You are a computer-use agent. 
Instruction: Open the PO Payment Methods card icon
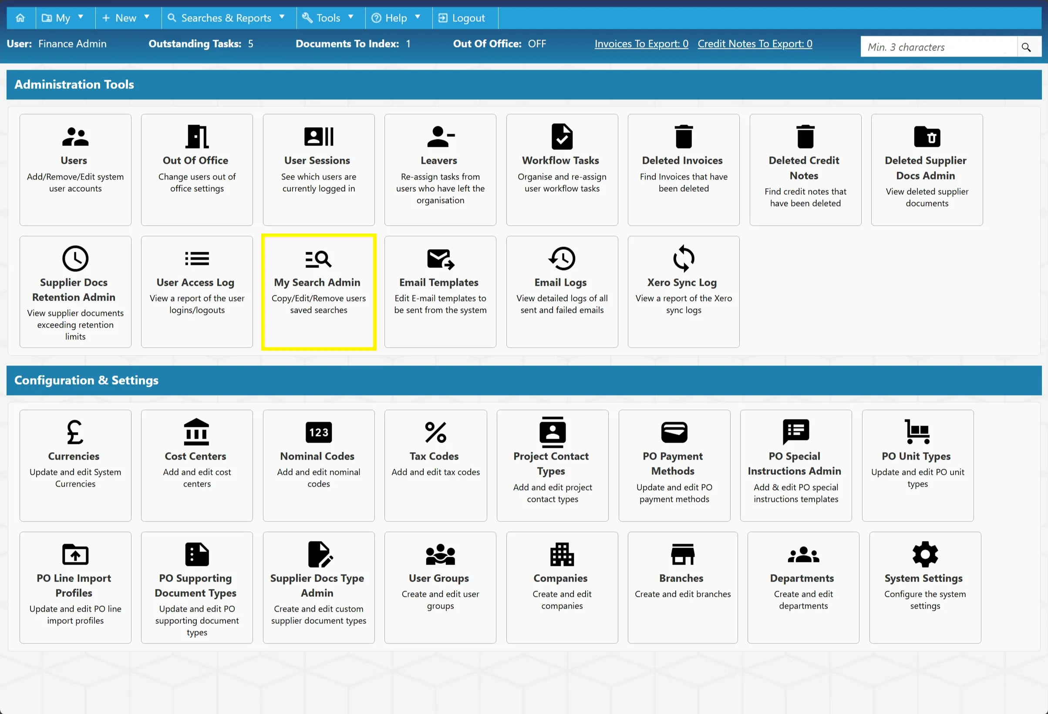(x=674, y=433)
